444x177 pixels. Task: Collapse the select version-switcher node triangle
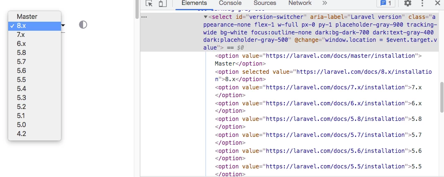point(205,17)
